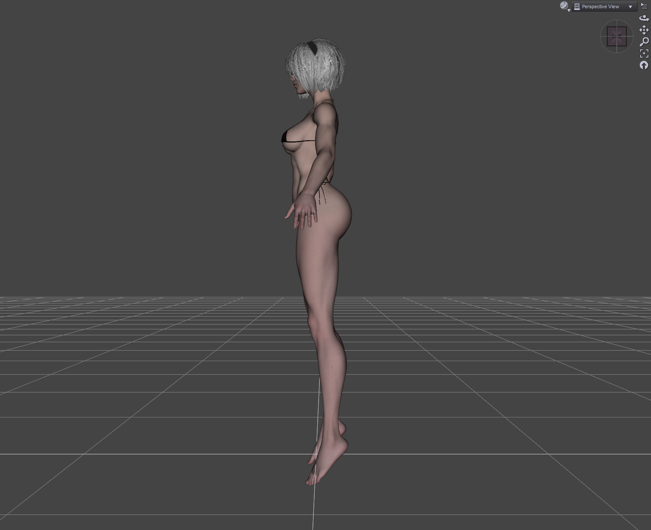The image size is (651, 530).
Task: Click the frame selection control
Action: 644,53
